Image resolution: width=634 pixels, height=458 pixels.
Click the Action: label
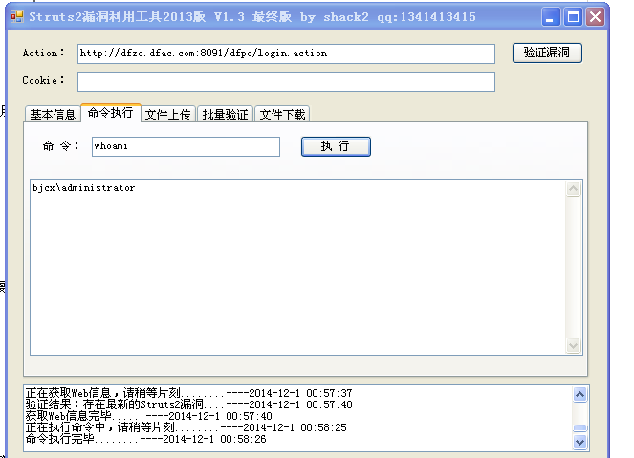coord(44,53)
